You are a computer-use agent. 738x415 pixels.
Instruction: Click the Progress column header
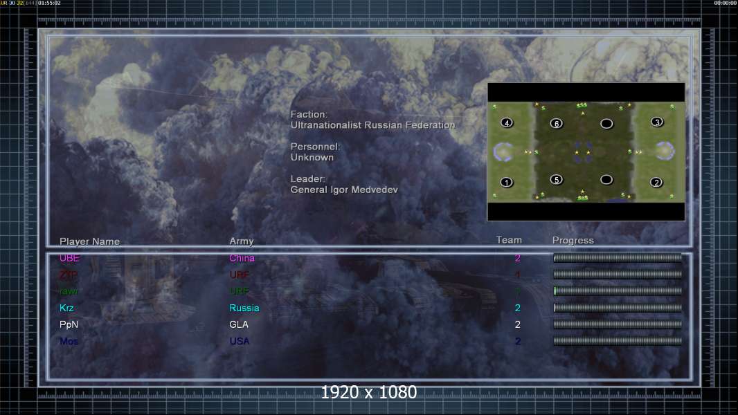coord(573,241)
